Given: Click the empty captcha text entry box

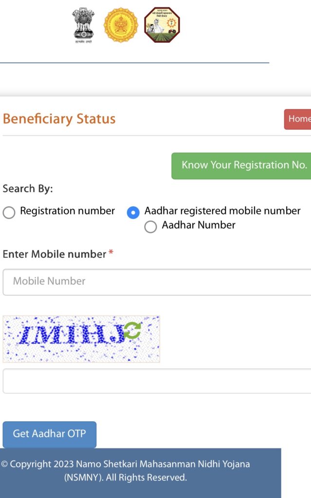Looking at the screenshot, I should [x=156, y=381].
